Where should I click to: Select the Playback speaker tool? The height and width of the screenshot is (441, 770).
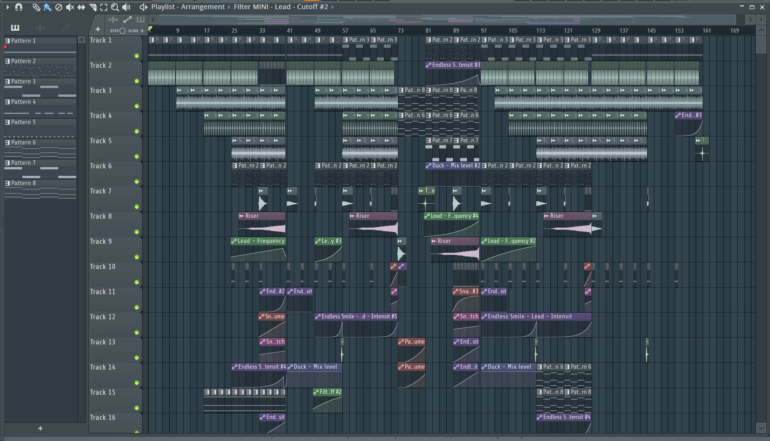pos(126,7)
